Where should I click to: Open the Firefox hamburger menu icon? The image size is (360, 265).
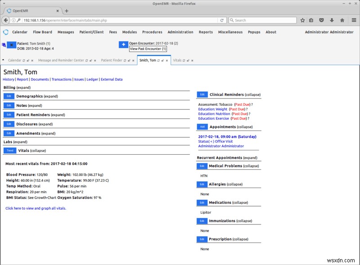coord(354,20)
